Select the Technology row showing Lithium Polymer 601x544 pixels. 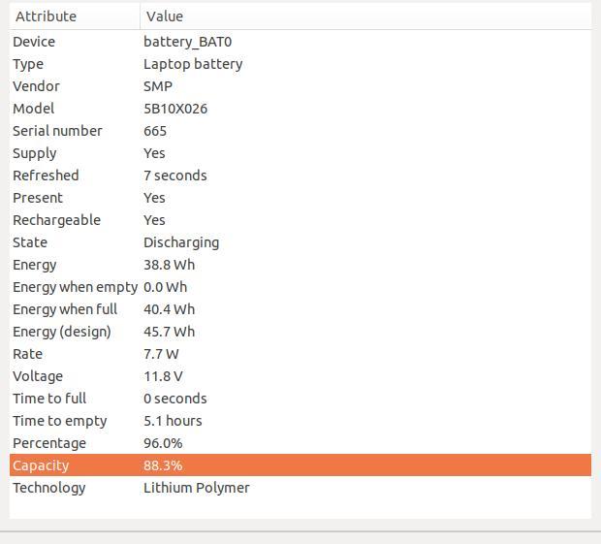point(300,488)
